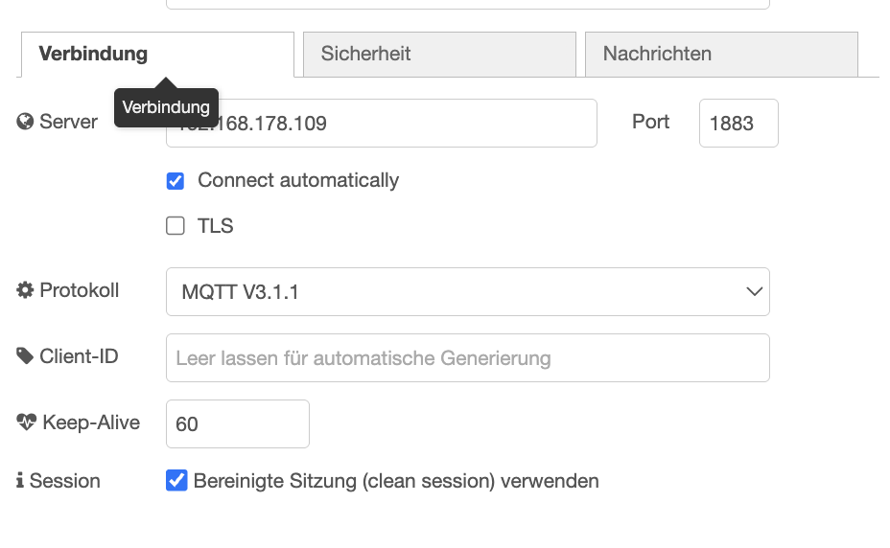Select the Keep-Alive field showing 60

tap(238, 423)
